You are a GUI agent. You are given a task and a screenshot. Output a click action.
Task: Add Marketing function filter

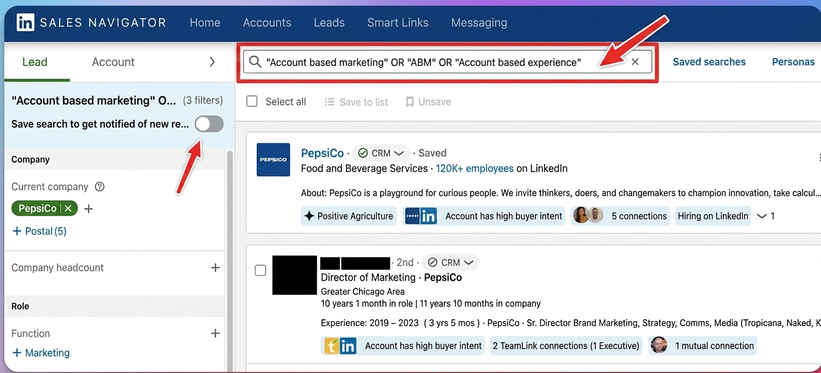pos(41,353)
